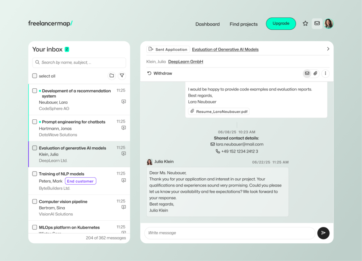Open the three-dot more options menu
This screenshot has width=362, height=261.
coord(325,73)
